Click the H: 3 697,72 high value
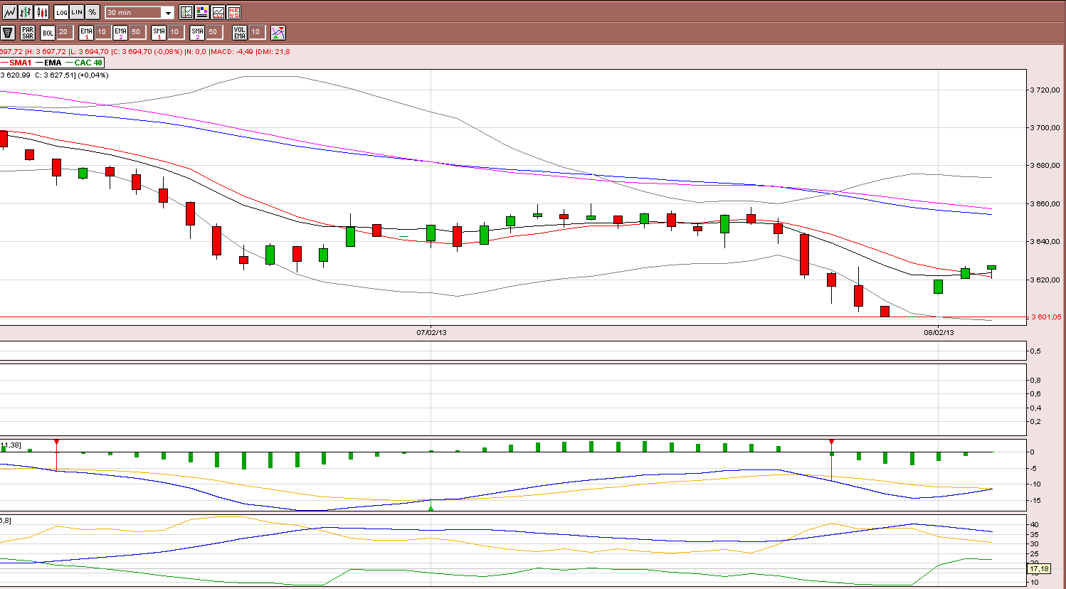This screenshot has height=589, width=1066. [46, 51]
